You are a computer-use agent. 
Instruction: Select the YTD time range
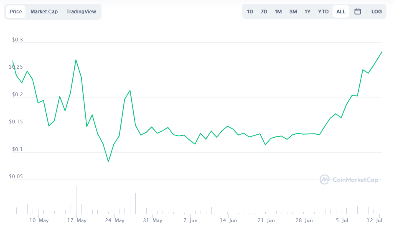coord(323,12)
